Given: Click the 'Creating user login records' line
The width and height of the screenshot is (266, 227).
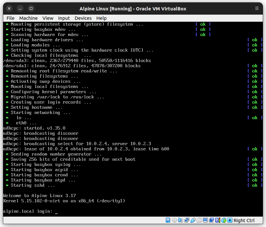Looking at the screenshot, I should (48, 102).
